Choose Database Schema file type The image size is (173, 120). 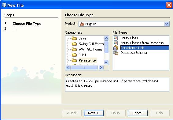pos(134,53)
